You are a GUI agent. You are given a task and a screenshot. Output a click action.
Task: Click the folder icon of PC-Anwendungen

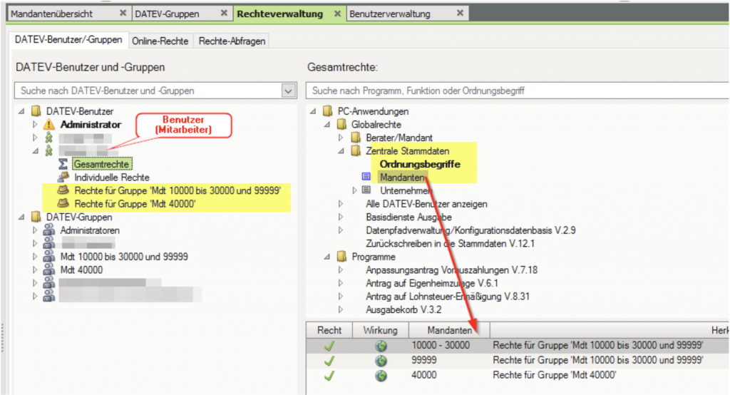(x=327, y=111)
